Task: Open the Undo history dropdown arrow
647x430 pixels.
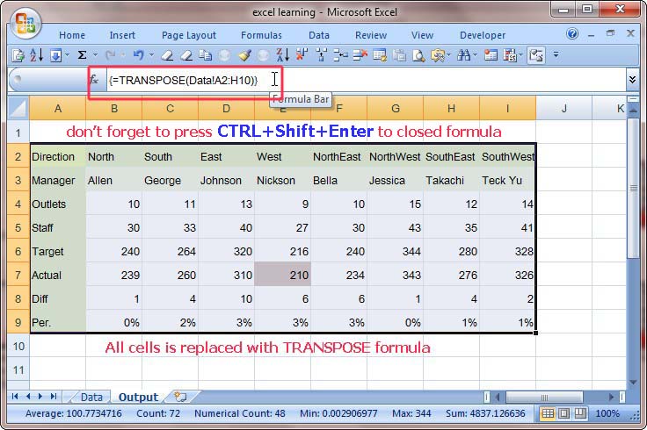Action: coord(152,54)
